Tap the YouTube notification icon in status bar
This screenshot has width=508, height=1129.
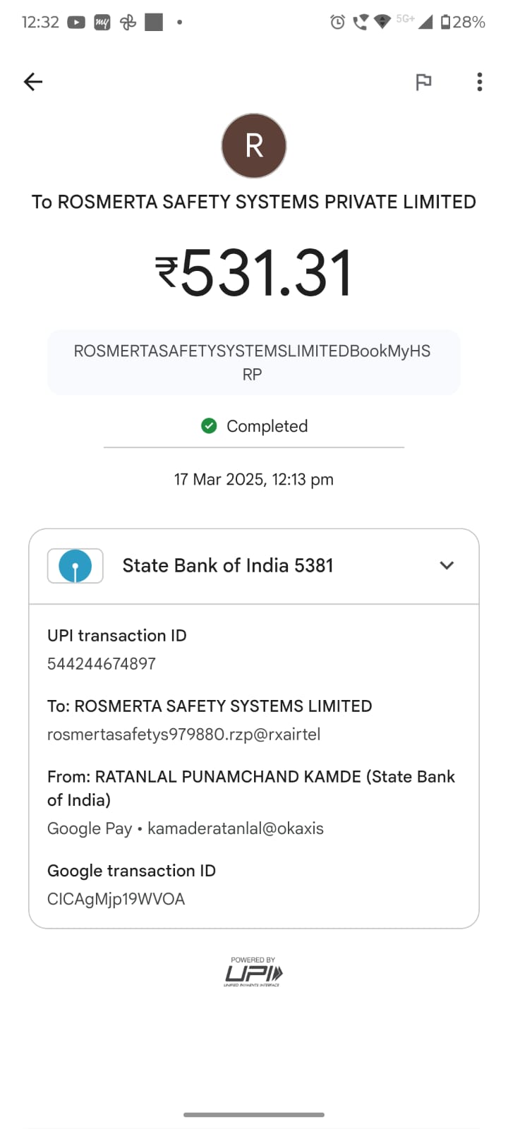tap(76, 23)
